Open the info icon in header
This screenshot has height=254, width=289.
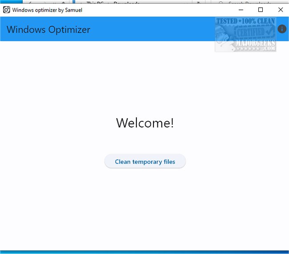(x=282, y=29)
